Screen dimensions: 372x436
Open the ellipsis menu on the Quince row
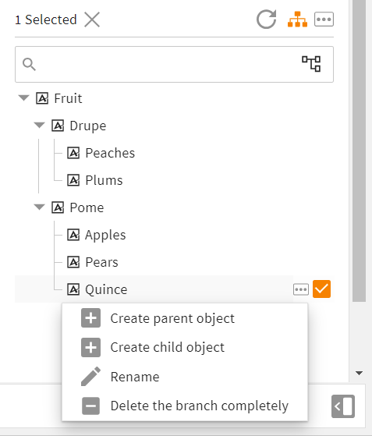(301, 289)
